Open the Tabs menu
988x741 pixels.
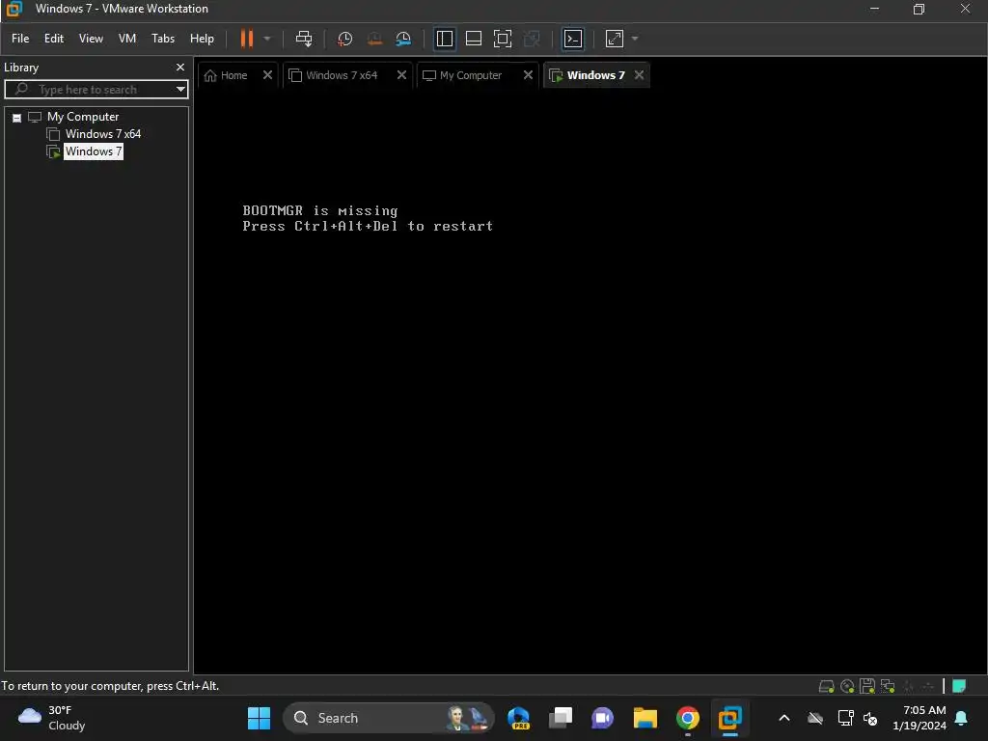pos(162,39)
